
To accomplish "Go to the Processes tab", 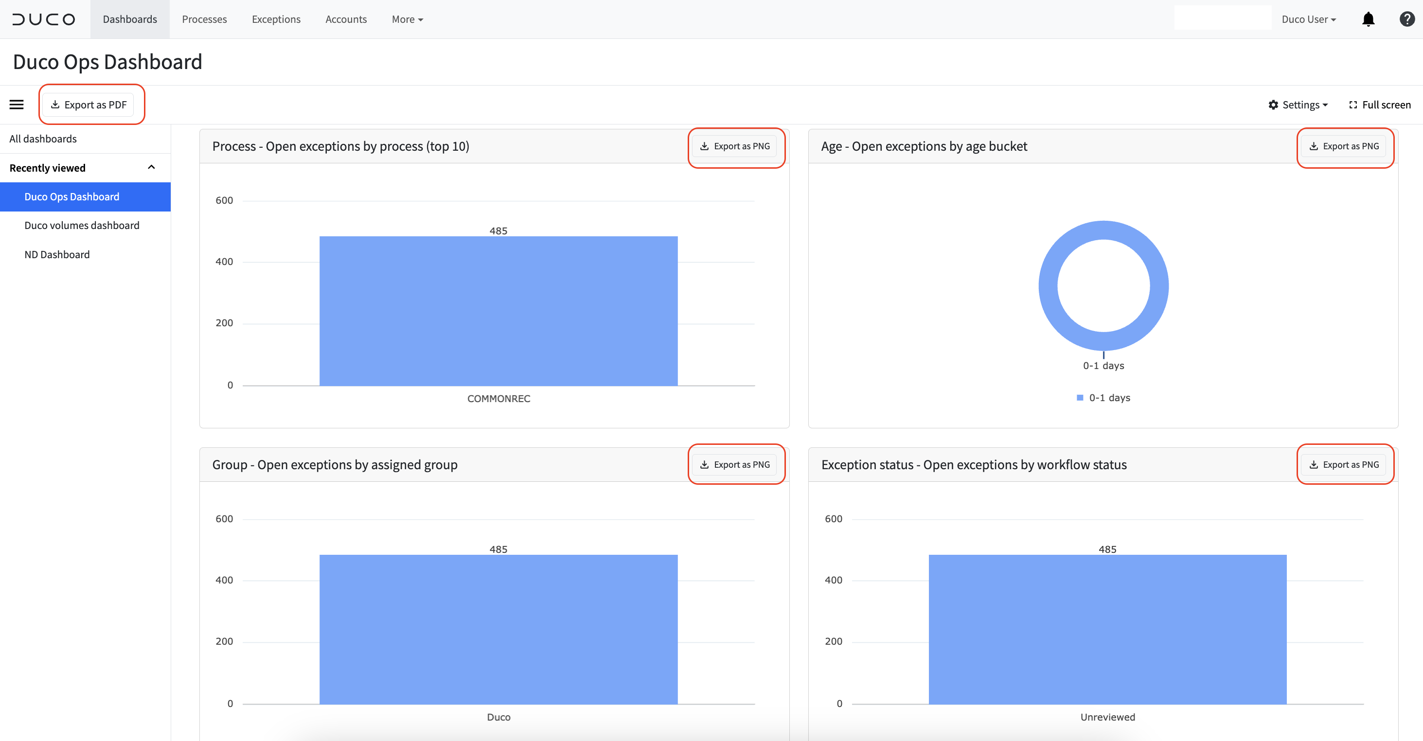I will [204, 19].
